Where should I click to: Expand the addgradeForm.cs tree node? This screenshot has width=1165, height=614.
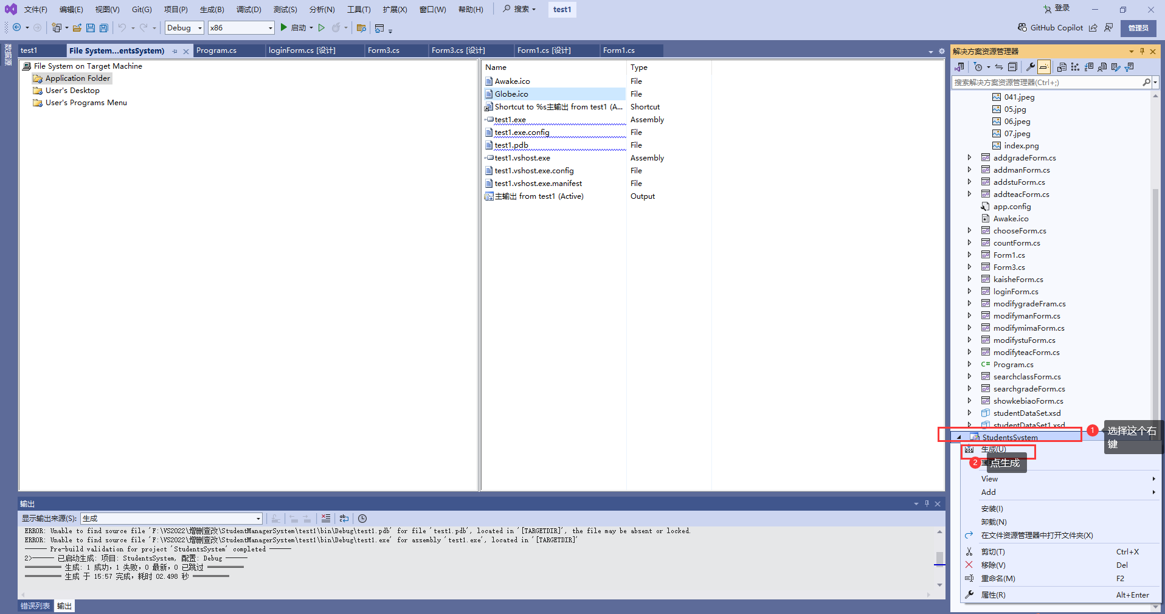969,157
